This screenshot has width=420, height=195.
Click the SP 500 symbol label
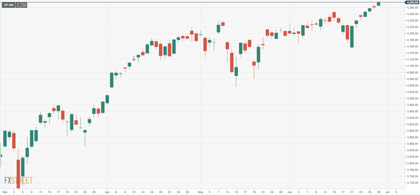pyautogui.click(x=8, y=5)
